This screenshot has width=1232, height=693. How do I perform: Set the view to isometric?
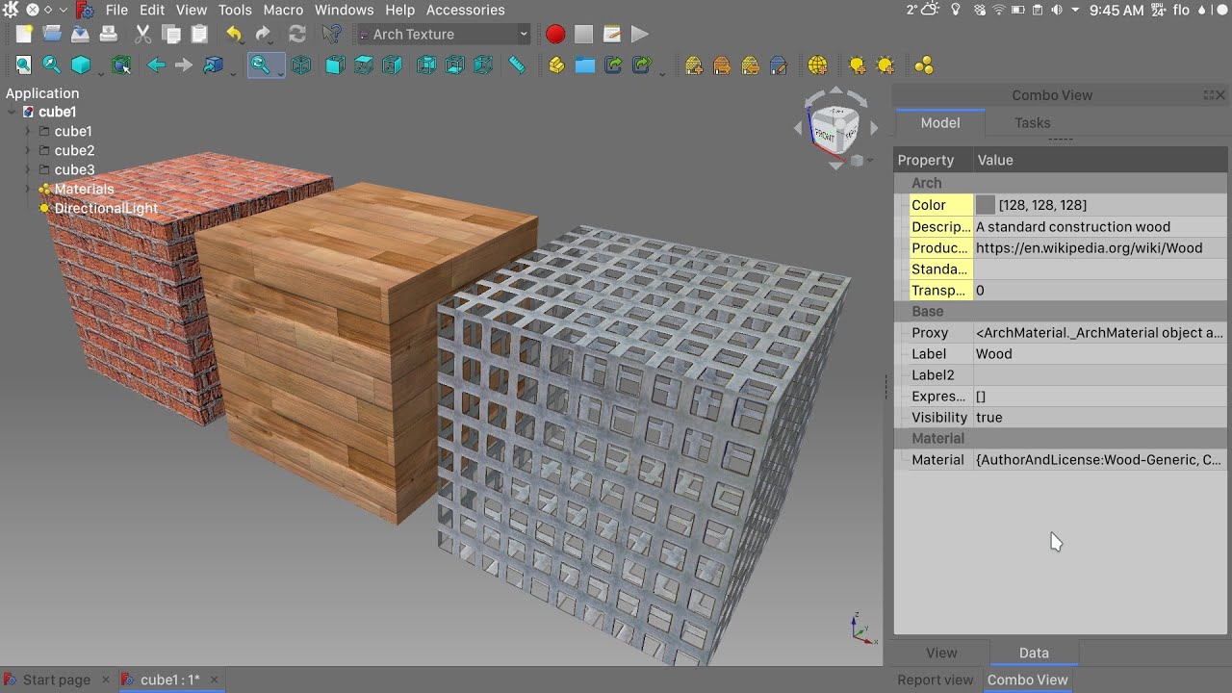pyautogui.click(x=301, y=65)
